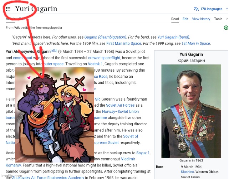Expand the Tools dropdown menu
The width and height of the screenshot is (234, 179).
point(221,19)
